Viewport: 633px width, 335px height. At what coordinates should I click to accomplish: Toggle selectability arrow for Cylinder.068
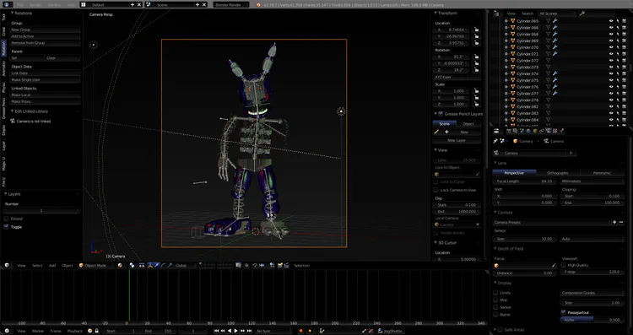pos(617,35)
